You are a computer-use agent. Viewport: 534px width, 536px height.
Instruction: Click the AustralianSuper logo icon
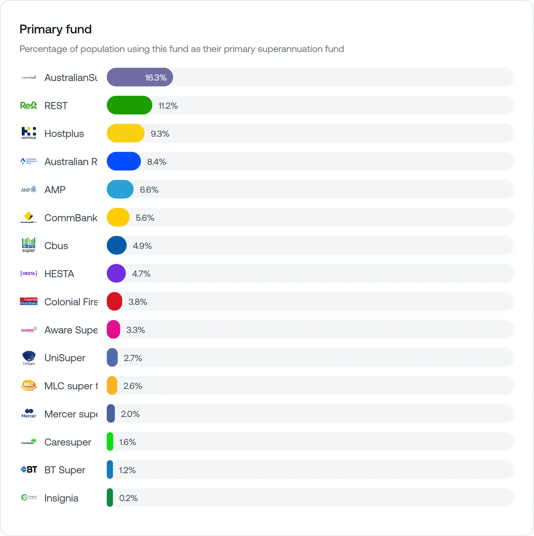[28, 78]
